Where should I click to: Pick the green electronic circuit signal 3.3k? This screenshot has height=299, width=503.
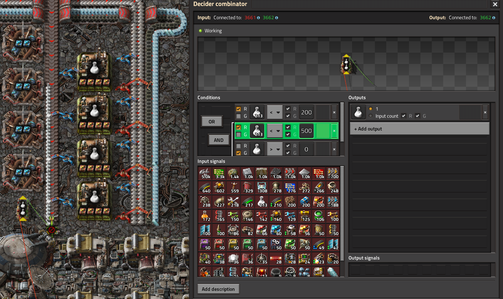(x=219, y=173)
